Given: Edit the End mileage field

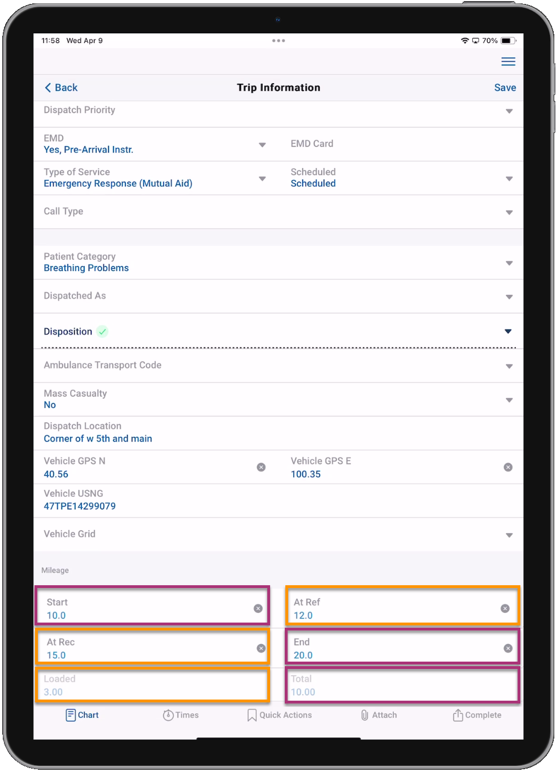Looking at the screenshot, I should coord(402,646).
